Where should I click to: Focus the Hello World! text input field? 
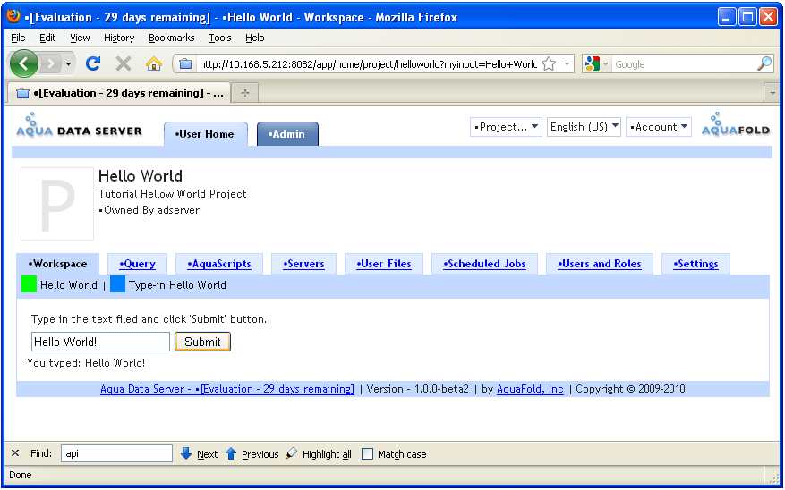100,342
